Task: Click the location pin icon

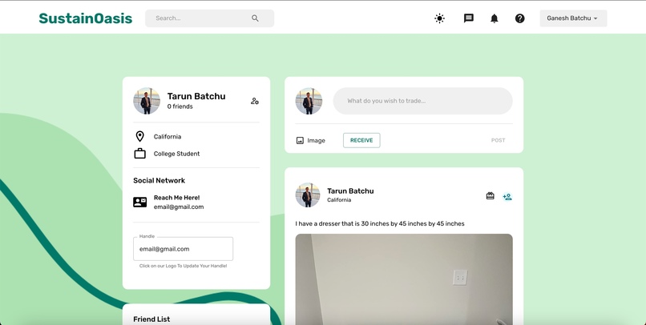Action: pyautogui.click(x=140, y=137)
